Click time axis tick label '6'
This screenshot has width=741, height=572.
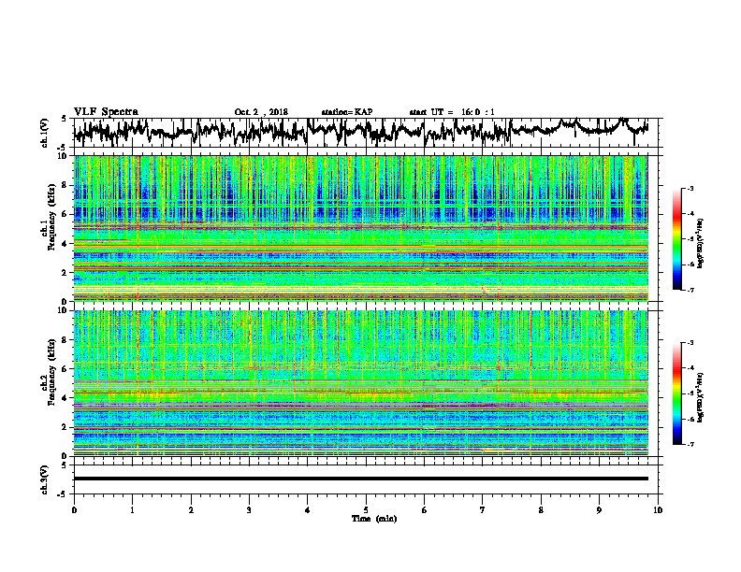pyautogui.click(x=424, y=510)
